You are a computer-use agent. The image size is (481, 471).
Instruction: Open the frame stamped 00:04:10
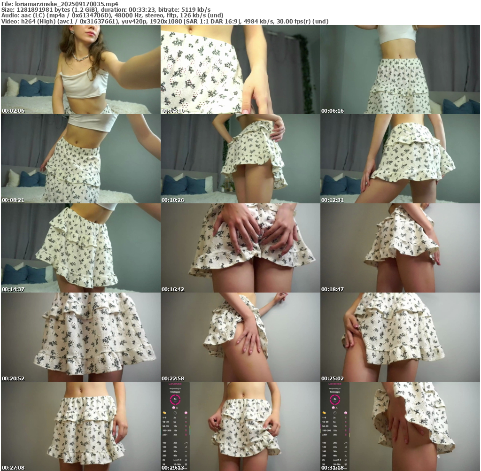coord(240,69)
